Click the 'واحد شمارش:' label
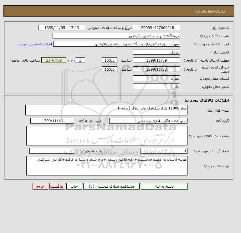The height and width of the screenshot is (233, 241). tap(91, 151)
